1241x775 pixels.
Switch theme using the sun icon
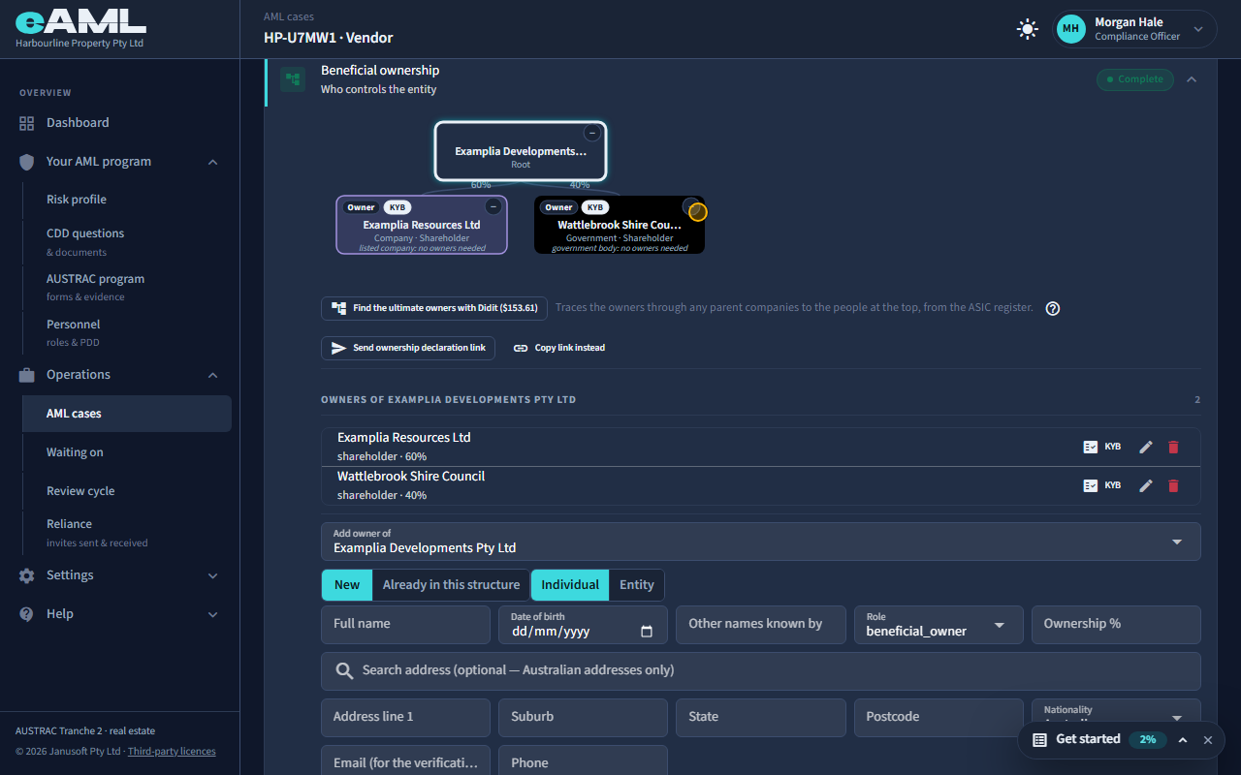(x=1028, y=29)
